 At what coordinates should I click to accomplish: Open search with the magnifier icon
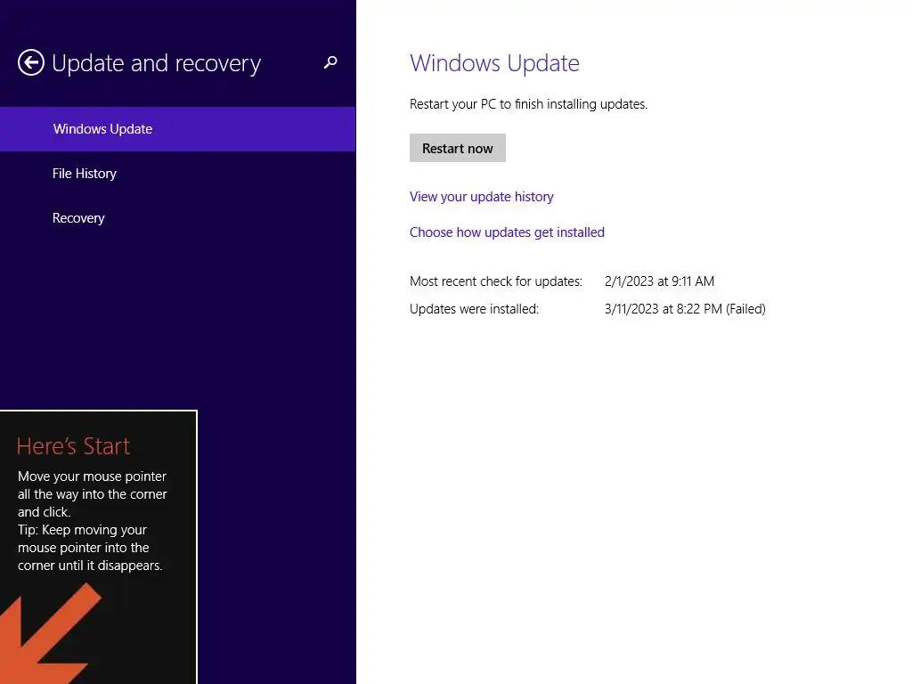[x=330, y=62]
